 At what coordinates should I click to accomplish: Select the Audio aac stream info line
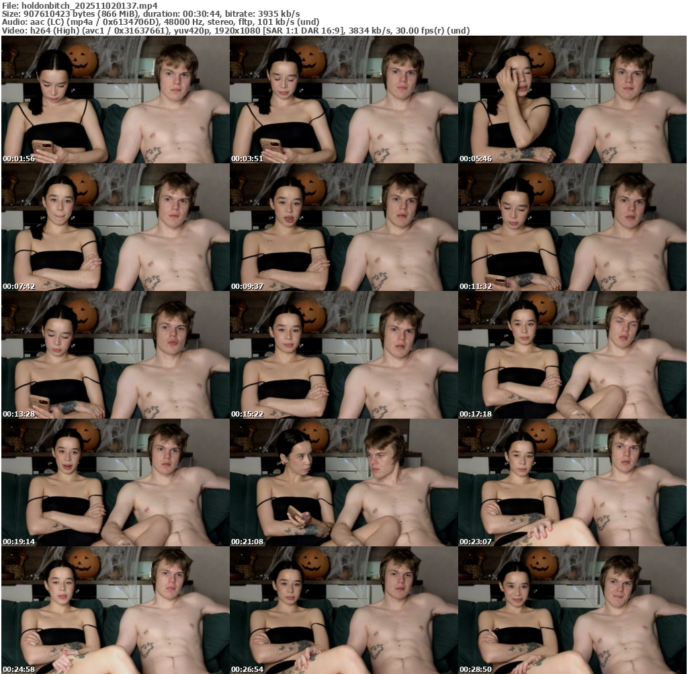pyautogui.click(x=160, y=22)
